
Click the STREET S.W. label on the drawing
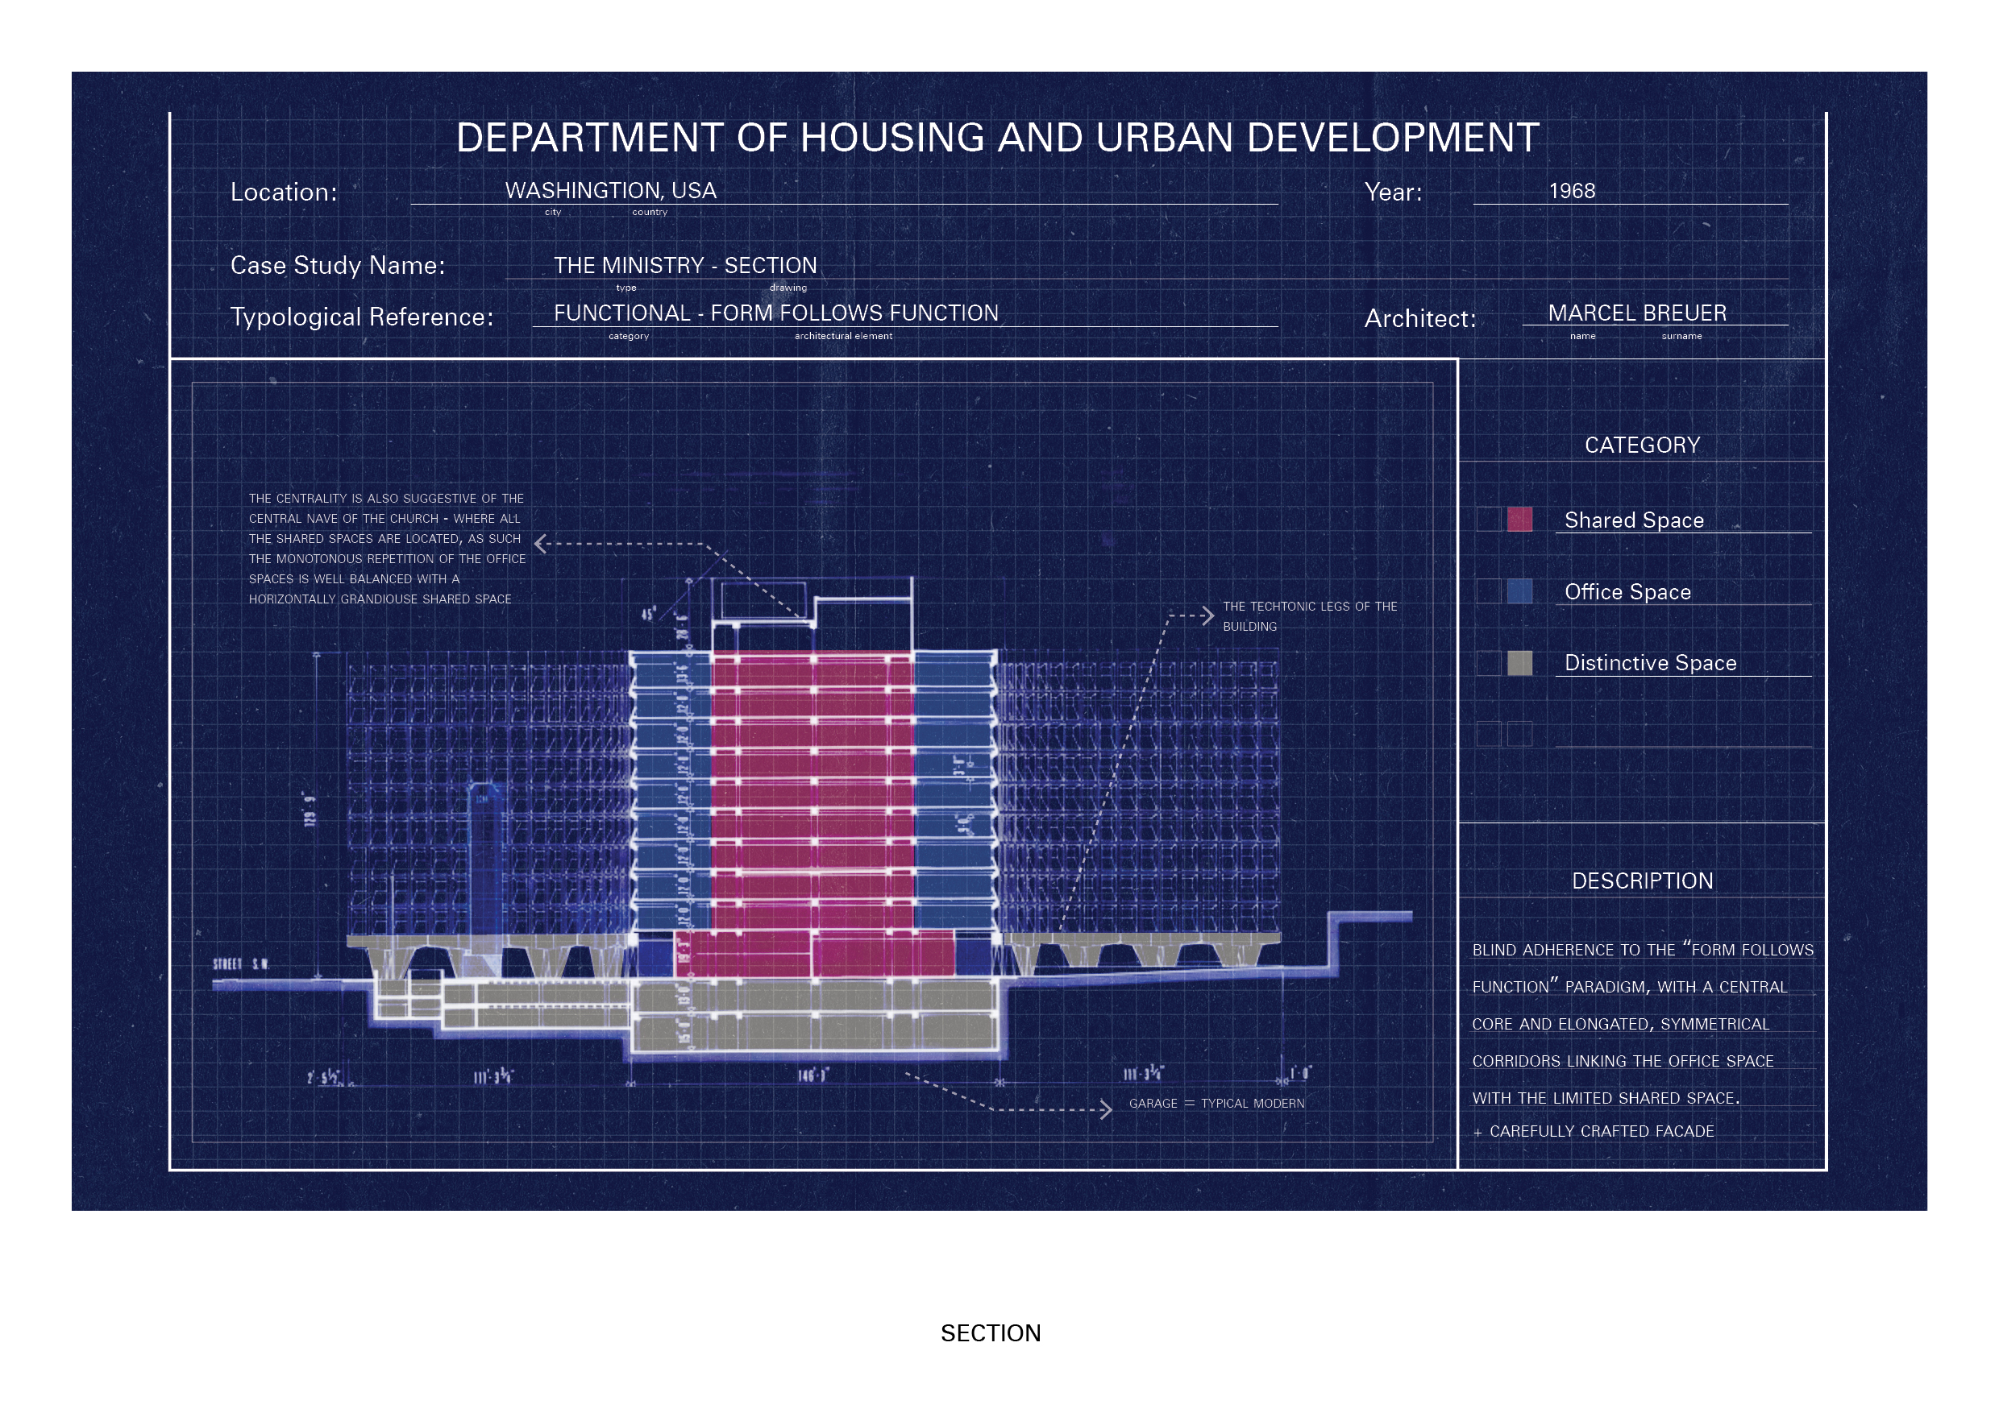(x=241, y=964)
